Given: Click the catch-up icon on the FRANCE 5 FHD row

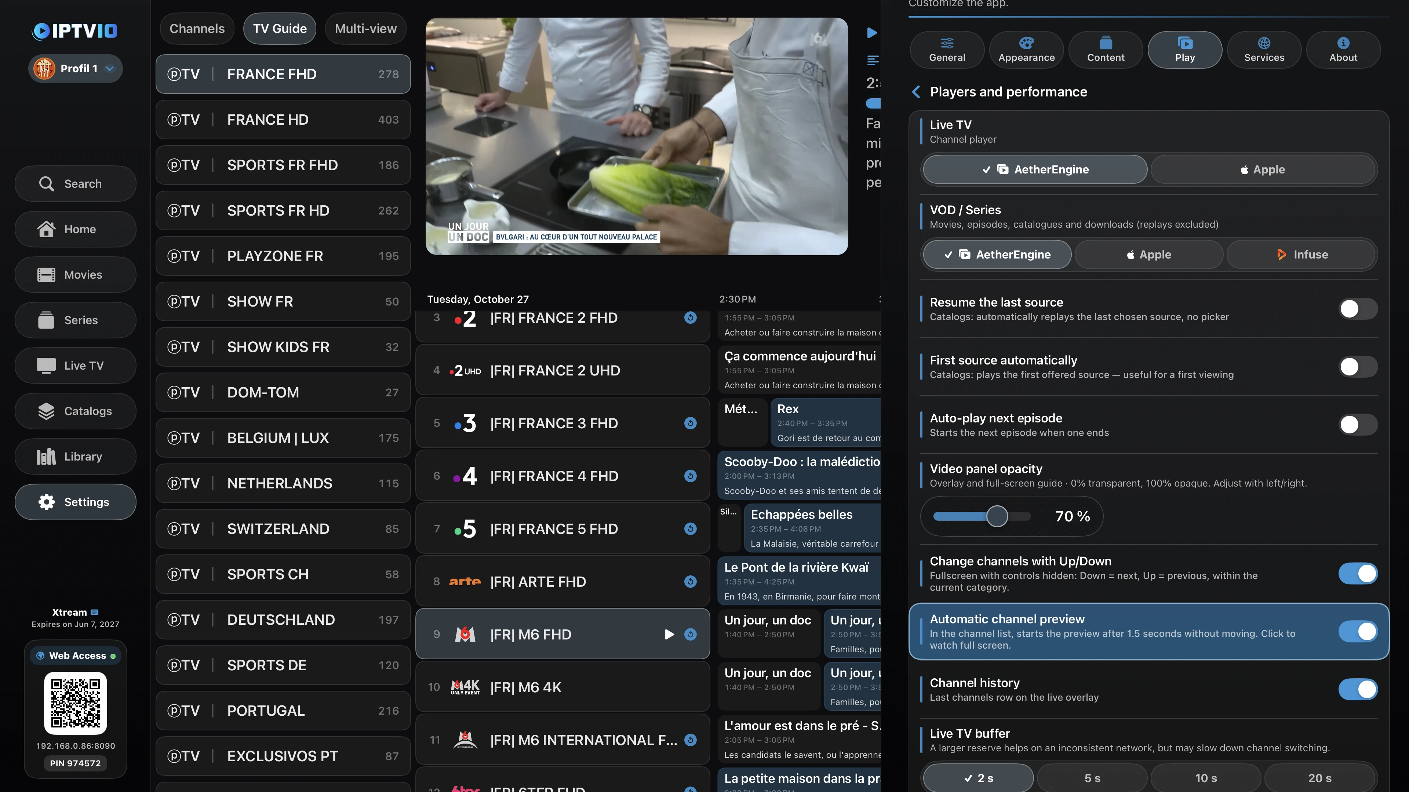Looking at the screenshot, I should pyautogui.click(x=690, y=528).
